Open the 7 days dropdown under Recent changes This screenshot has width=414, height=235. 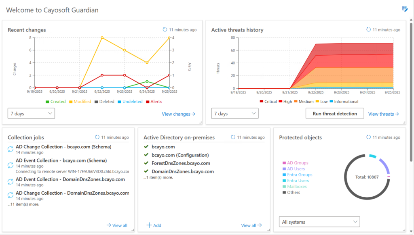click(x=31, y=113)
